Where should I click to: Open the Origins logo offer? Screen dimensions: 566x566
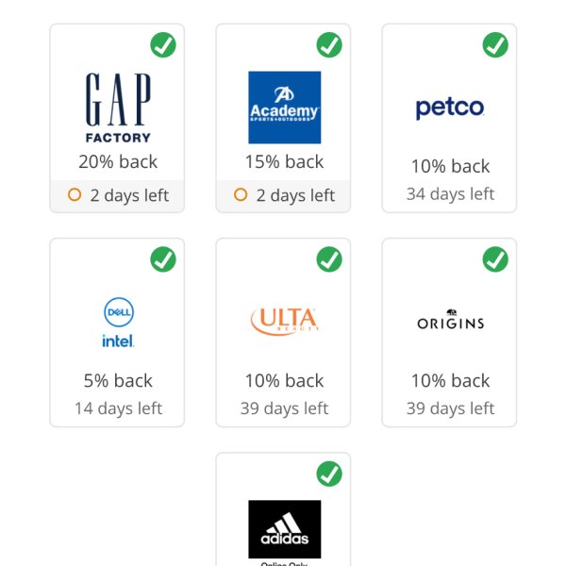coord(451,320)
